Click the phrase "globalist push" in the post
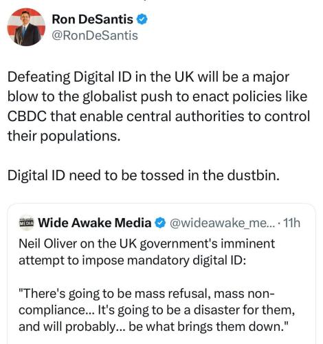The height and width of the screenshot is (344, 323). 127,97
